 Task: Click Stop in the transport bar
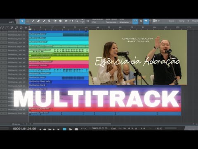[64, 129]
